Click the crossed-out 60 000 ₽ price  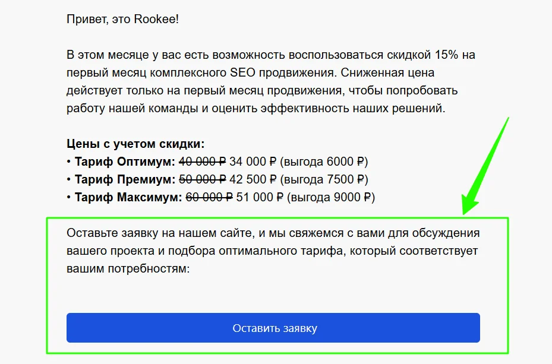(209, 197)
